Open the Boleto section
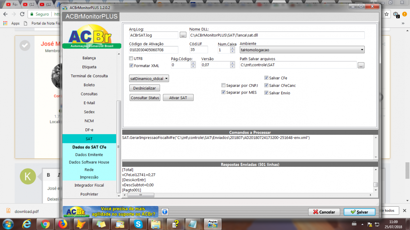The width and height of the screenshot is (410, 230). click(89, 85)
